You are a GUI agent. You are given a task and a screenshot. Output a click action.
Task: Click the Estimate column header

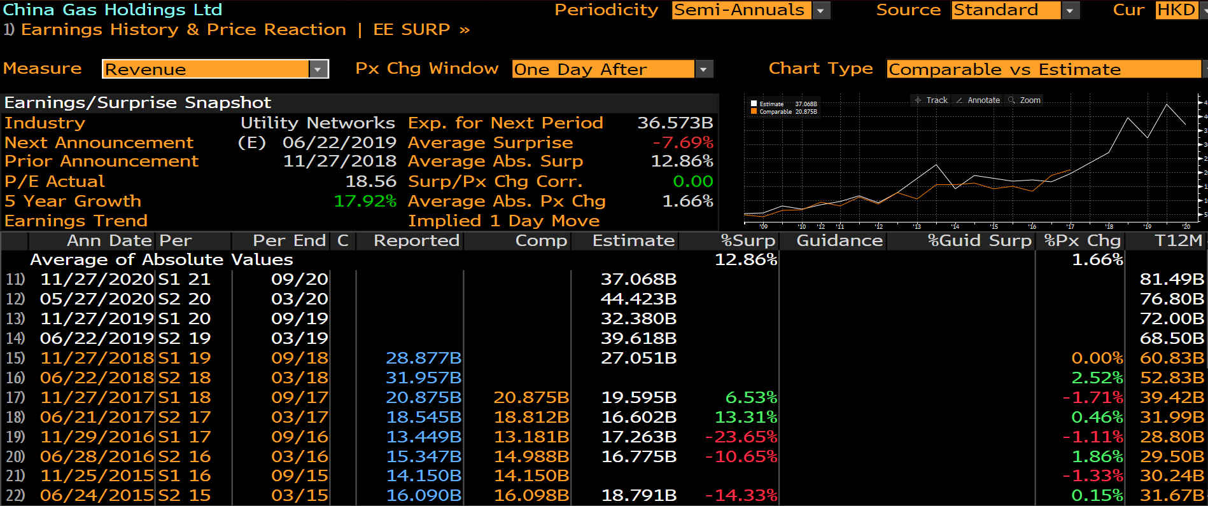(x=633, y=241)
